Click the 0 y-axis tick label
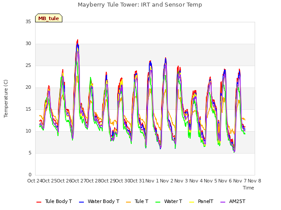 30,175
